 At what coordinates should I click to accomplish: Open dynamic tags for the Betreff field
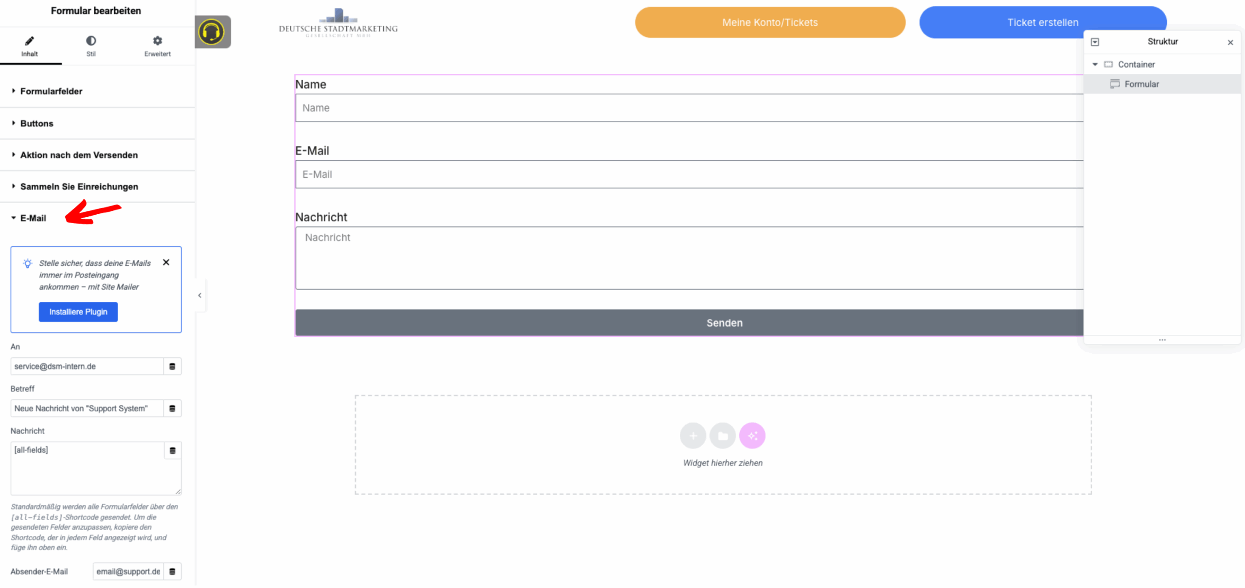click(172, 408)
